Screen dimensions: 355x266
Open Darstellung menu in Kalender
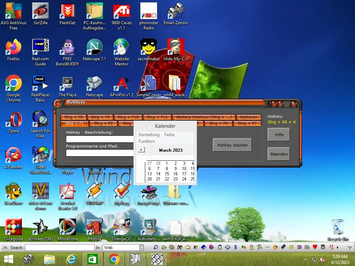pos(149,135)
